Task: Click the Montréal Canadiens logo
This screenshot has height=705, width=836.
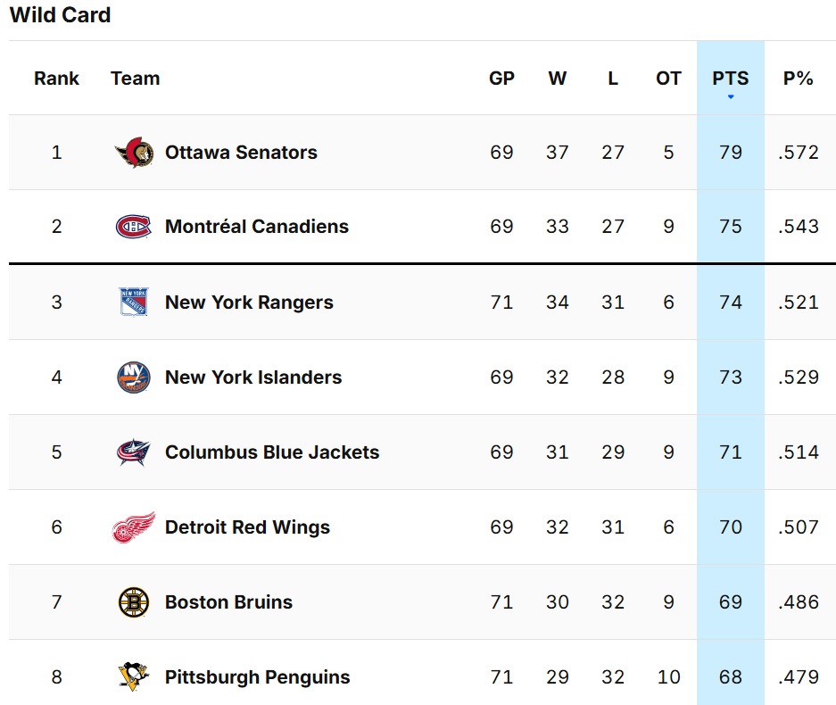Action: [x=133, y=227]
